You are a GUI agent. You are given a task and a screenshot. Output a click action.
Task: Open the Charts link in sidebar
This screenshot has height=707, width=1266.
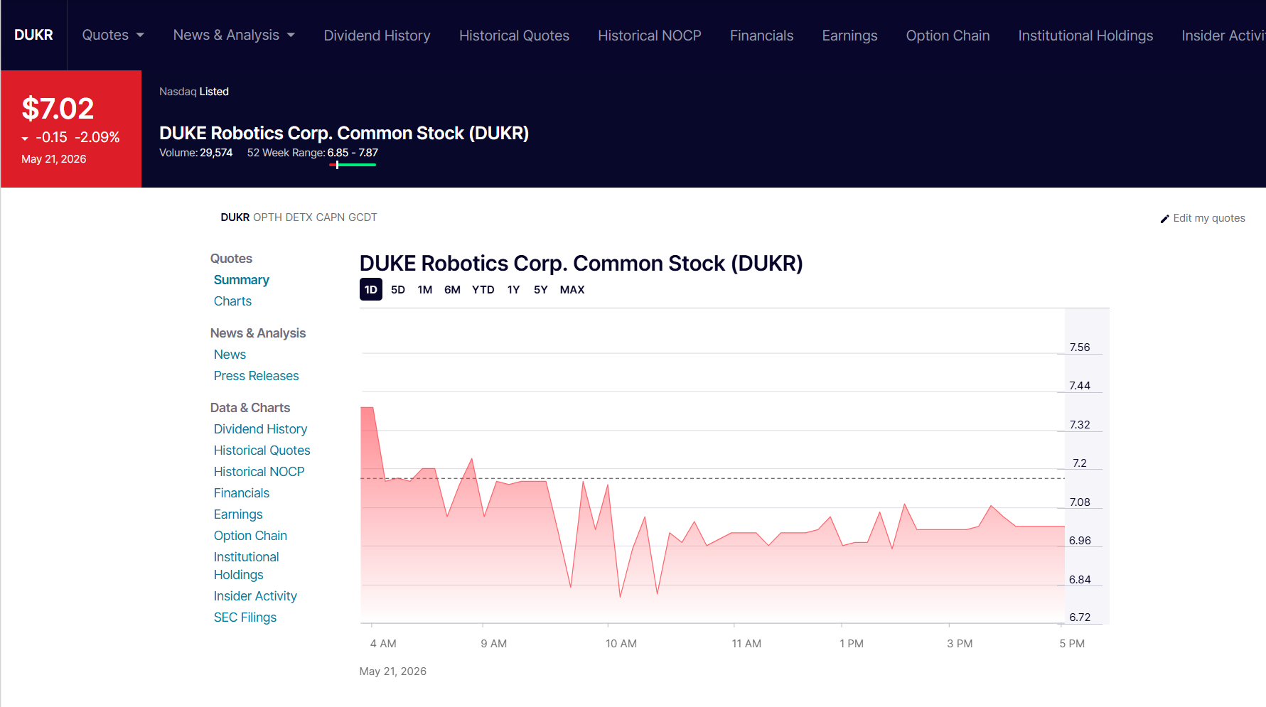(x=232, y=301)
